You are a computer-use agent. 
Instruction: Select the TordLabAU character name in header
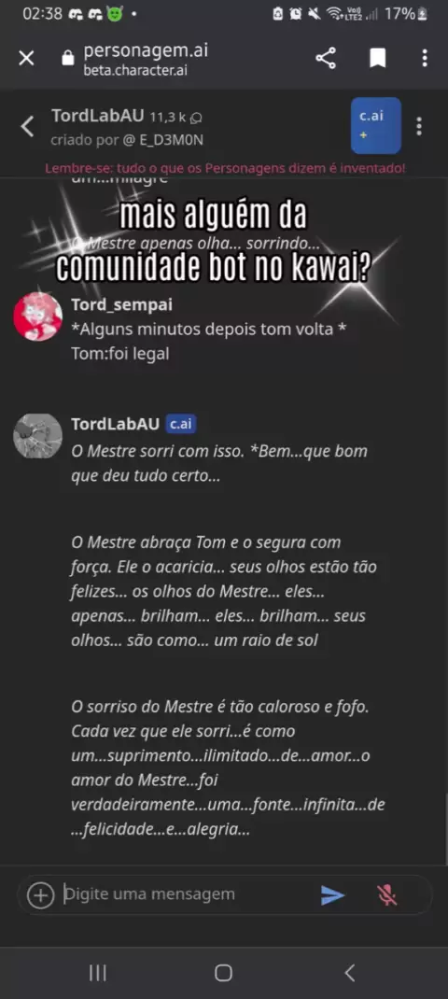click(97, 116)
